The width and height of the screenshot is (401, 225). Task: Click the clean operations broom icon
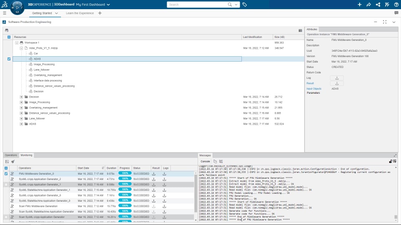coord(13,162)
